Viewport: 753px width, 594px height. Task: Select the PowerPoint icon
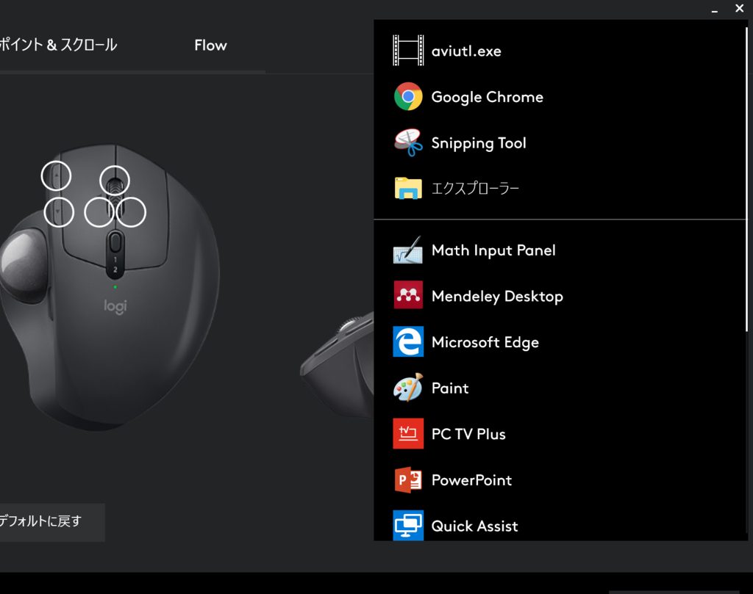408,479
